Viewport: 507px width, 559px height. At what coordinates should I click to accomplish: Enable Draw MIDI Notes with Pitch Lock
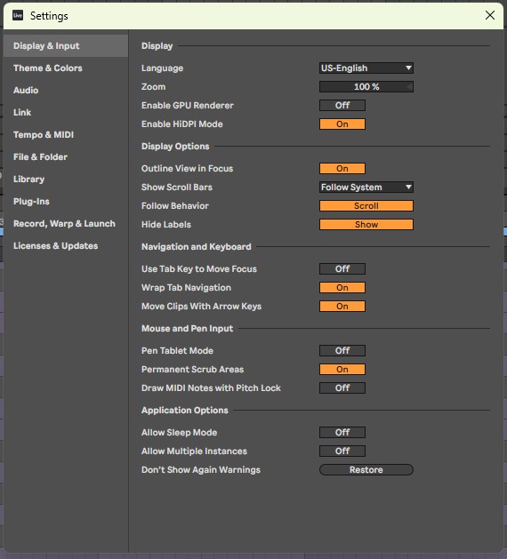(342, 387)
